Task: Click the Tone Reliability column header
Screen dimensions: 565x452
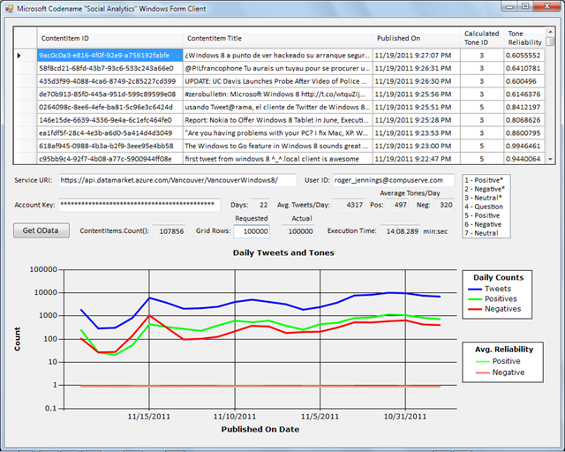Action: pos(524,38)
